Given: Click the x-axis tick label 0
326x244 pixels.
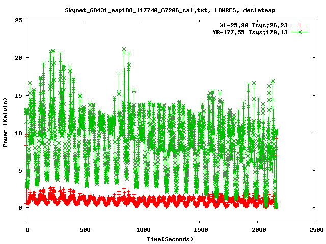Looking at the screenshot, I should (28, 230).
